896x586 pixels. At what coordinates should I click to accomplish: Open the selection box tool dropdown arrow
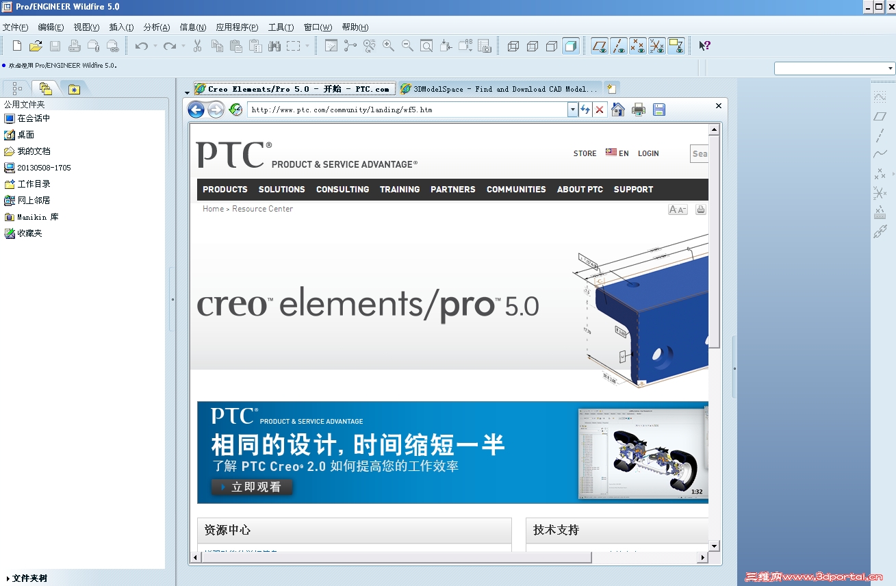(x=307, y=46)
